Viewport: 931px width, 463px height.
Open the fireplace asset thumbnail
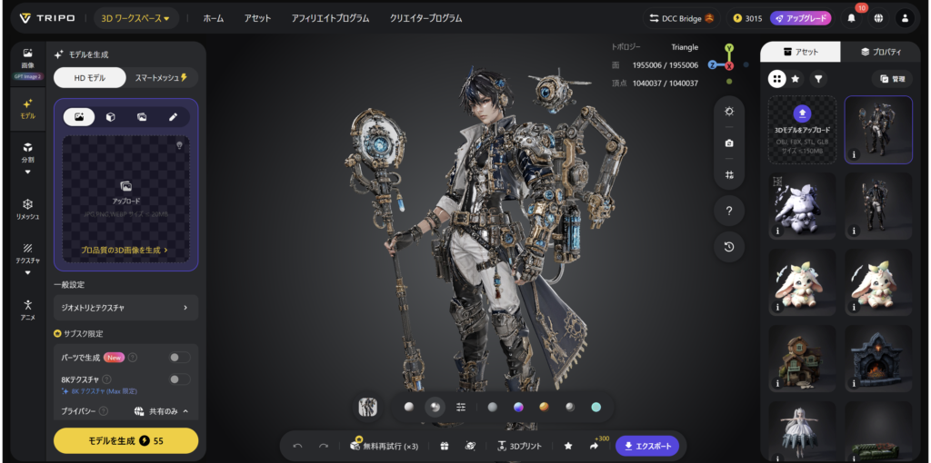point(878,358)
